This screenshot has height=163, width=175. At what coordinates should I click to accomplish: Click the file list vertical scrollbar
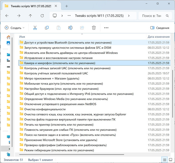pos(173,93)
